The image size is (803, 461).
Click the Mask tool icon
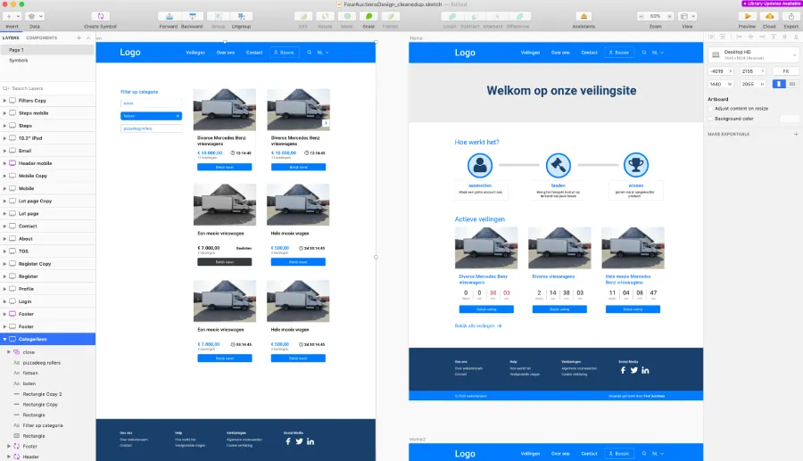click(347, 16)
